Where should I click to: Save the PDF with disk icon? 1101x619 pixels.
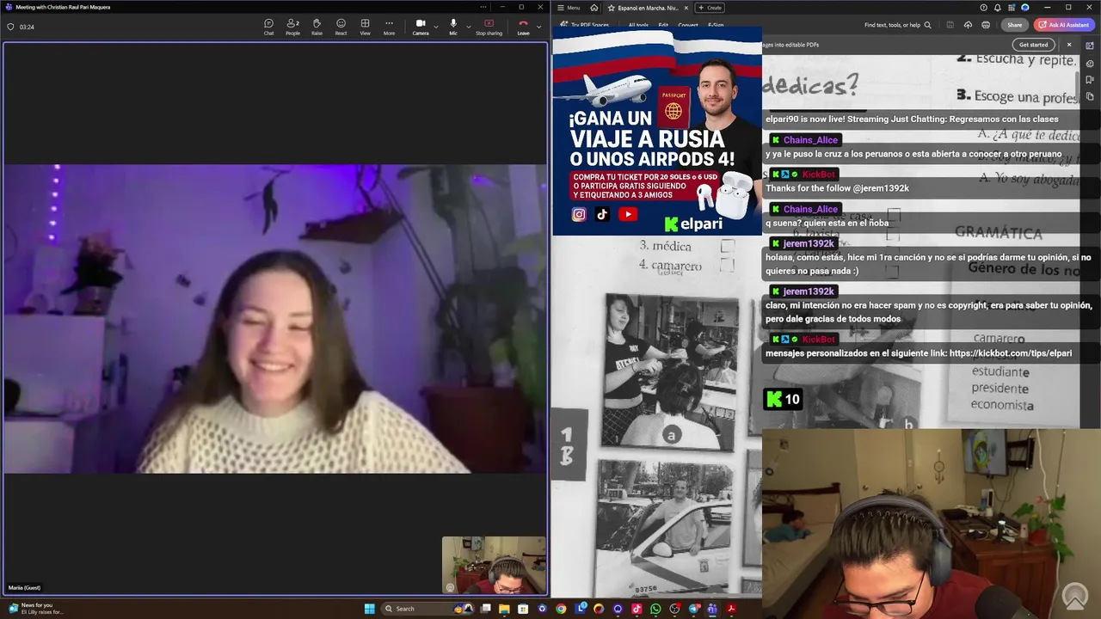950,25
